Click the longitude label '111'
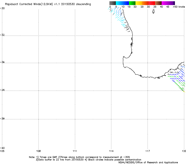This screenshot has height=164, width=186. point(75,151)
